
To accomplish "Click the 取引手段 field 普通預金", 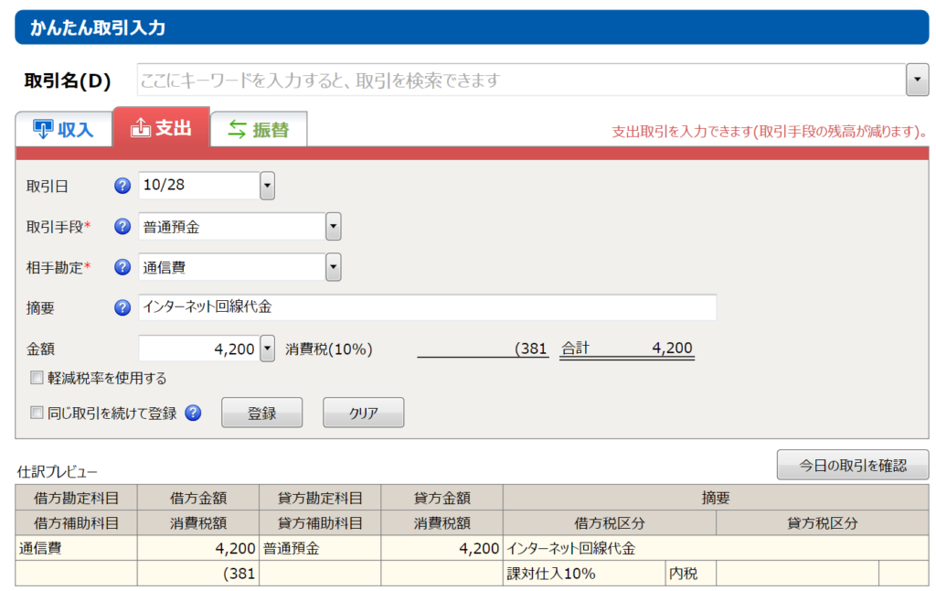I will click(x=232, y=227).
